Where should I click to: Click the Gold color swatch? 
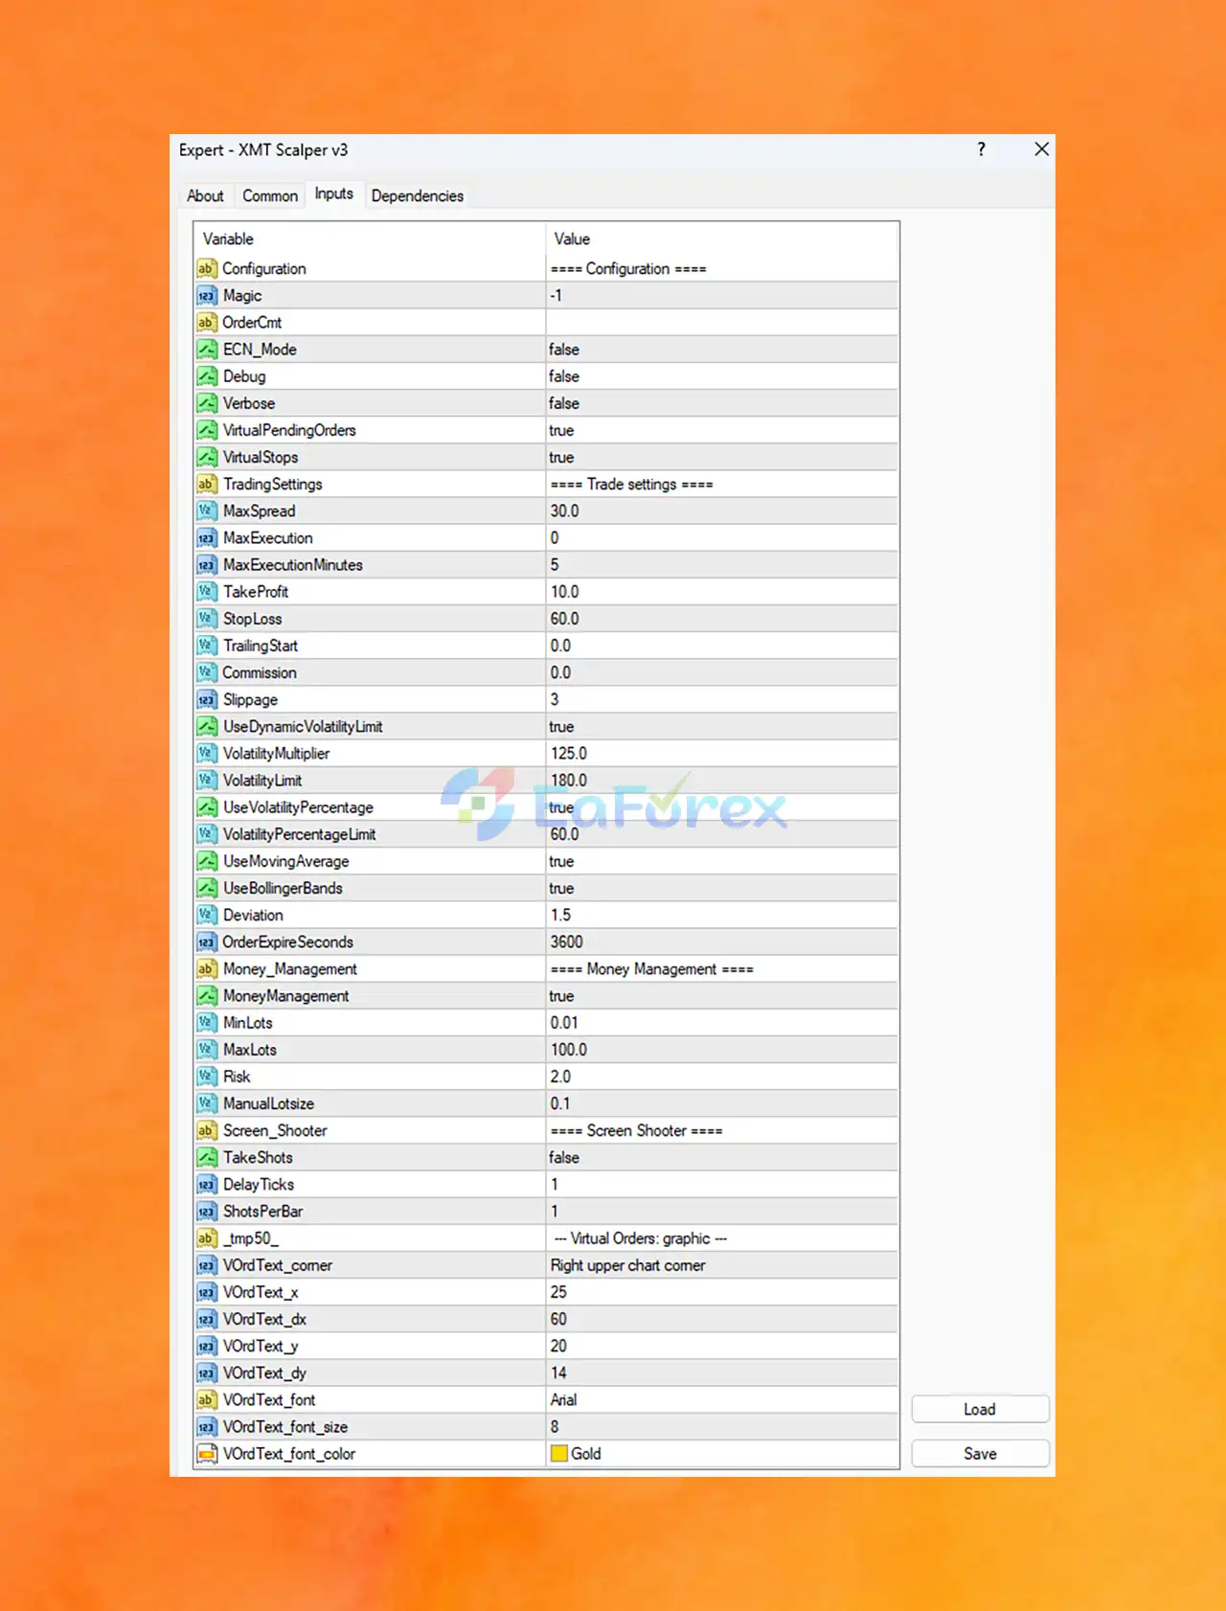(559, 1454)
